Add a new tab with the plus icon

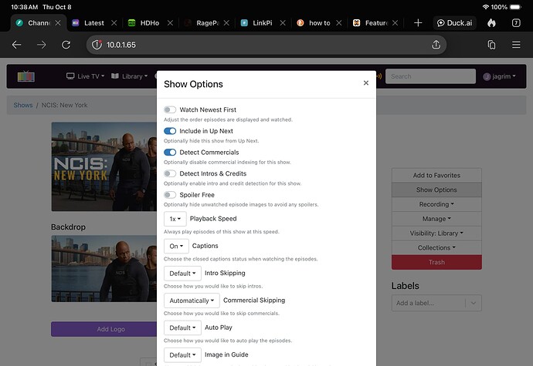pos(418,22)
